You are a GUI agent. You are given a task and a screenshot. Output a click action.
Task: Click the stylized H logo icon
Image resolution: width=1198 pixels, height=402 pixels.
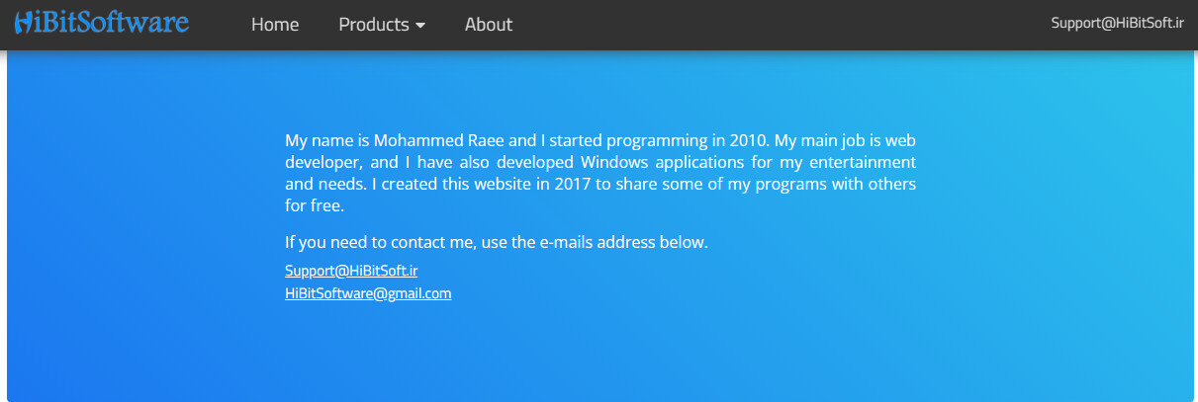click(24, 23)
